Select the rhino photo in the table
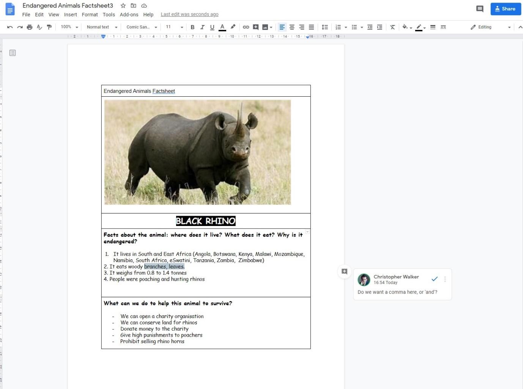 [x=197, y=152]
